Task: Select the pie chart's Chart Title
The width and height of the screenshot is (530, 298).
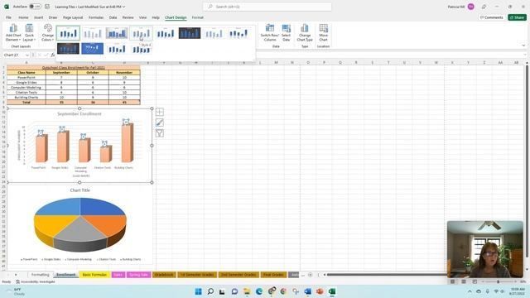Action: (x=80, y=190)
